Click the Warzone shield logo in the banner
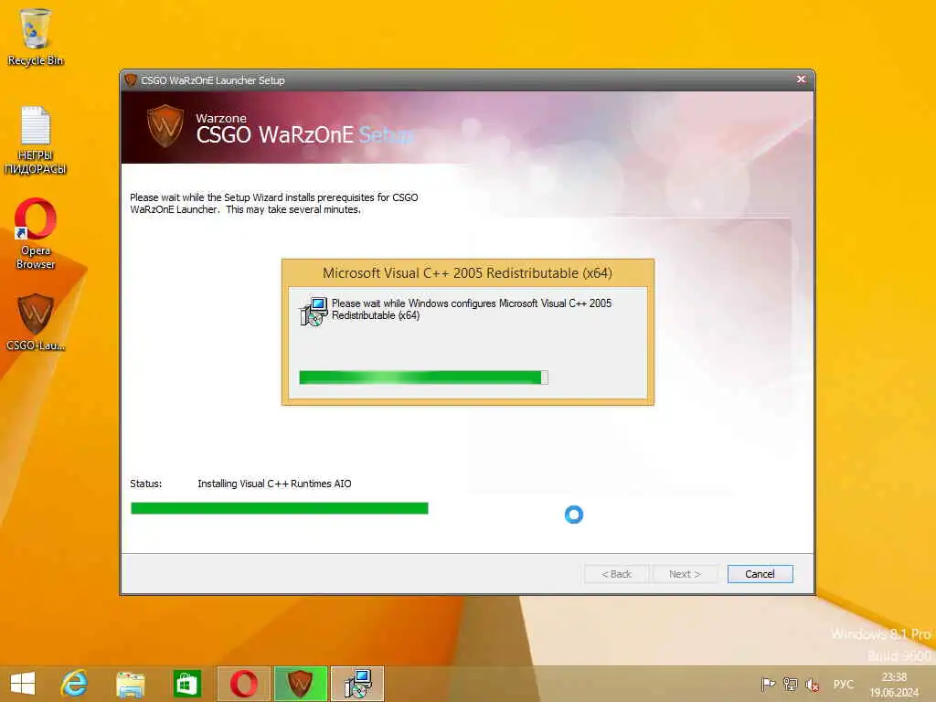Screen dimensions: 936x702 (x=165, y=126)
